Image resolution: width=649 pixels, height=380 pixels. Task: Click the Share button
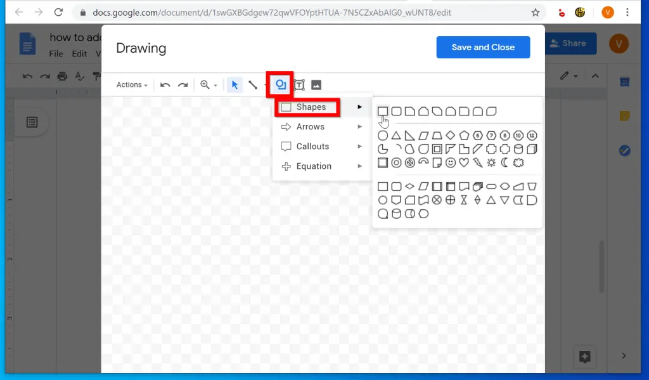click(x=570, y=43)
